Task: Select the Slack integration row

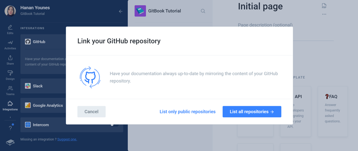Action: pos(43,86)
